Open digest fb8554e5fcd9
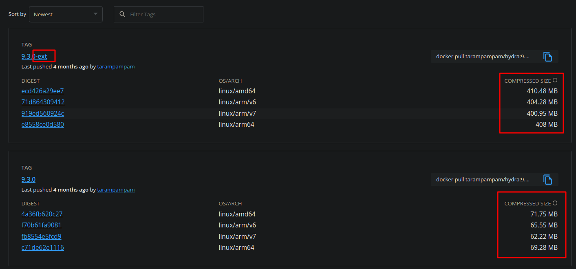Screen dimensions: 576x269 pyautogui.click(x=41, y=236)
